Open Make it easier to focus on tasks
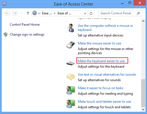This screenshot has height=114, width=147. [100, 88]
